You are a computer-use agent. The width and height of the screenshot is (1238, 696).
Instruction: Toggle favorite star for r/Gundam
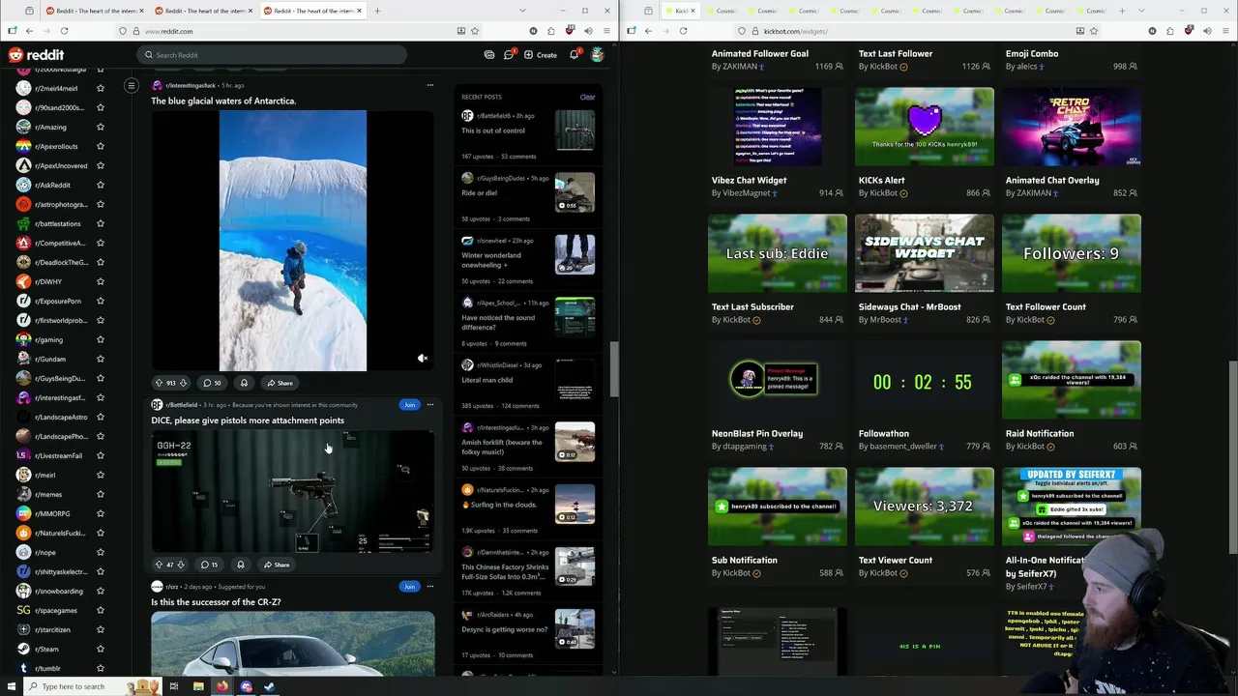(x=101, y=359)
